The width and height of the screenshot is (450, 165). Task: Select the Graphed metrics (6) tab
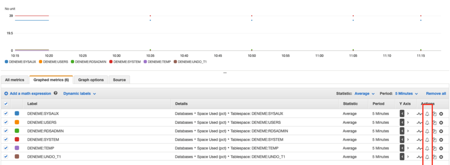51,80
